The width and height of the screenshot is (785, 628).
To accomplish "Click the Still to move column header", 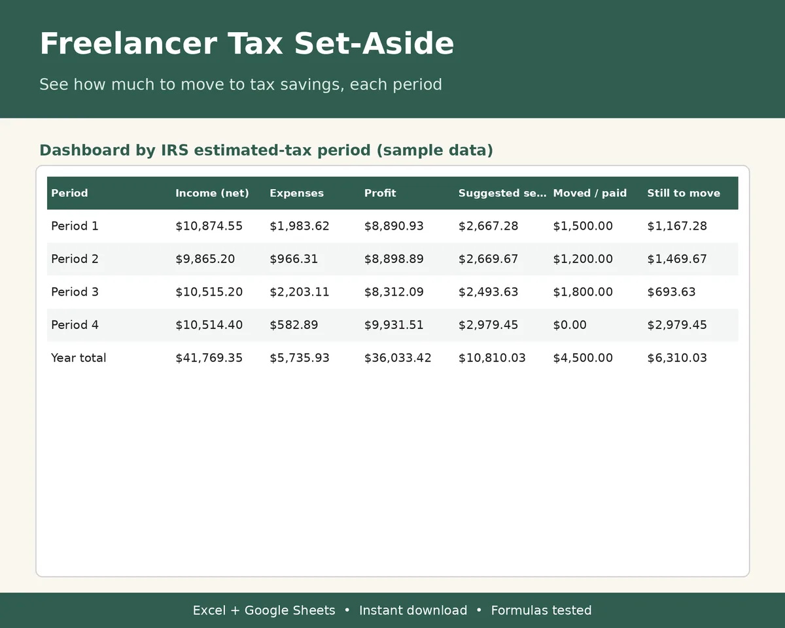I will [x=684, y=193].
